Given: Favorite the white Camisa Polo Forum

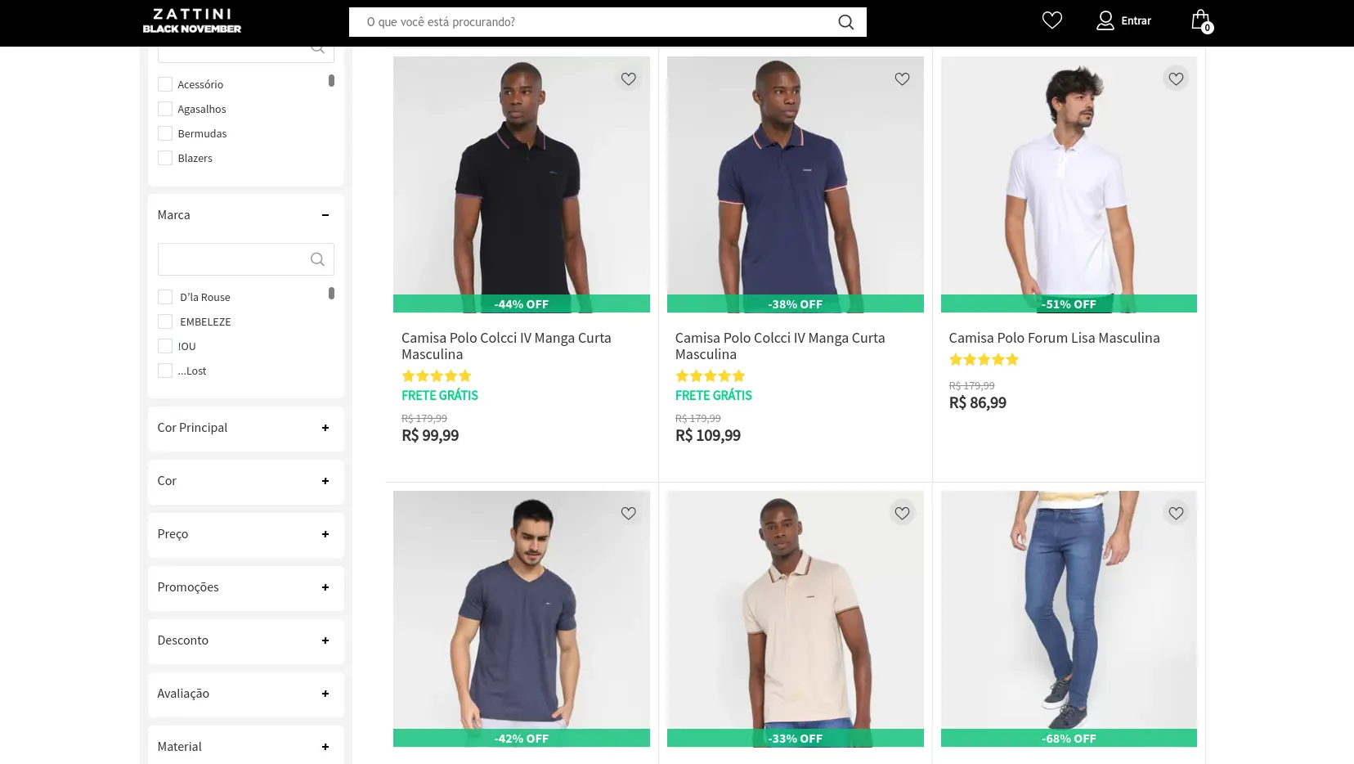Looking at the screenshot, I should (x=1176, y=78).
